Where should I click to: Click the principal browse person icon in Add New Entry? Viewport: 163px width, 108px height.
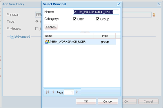click(x=154, y=15)
